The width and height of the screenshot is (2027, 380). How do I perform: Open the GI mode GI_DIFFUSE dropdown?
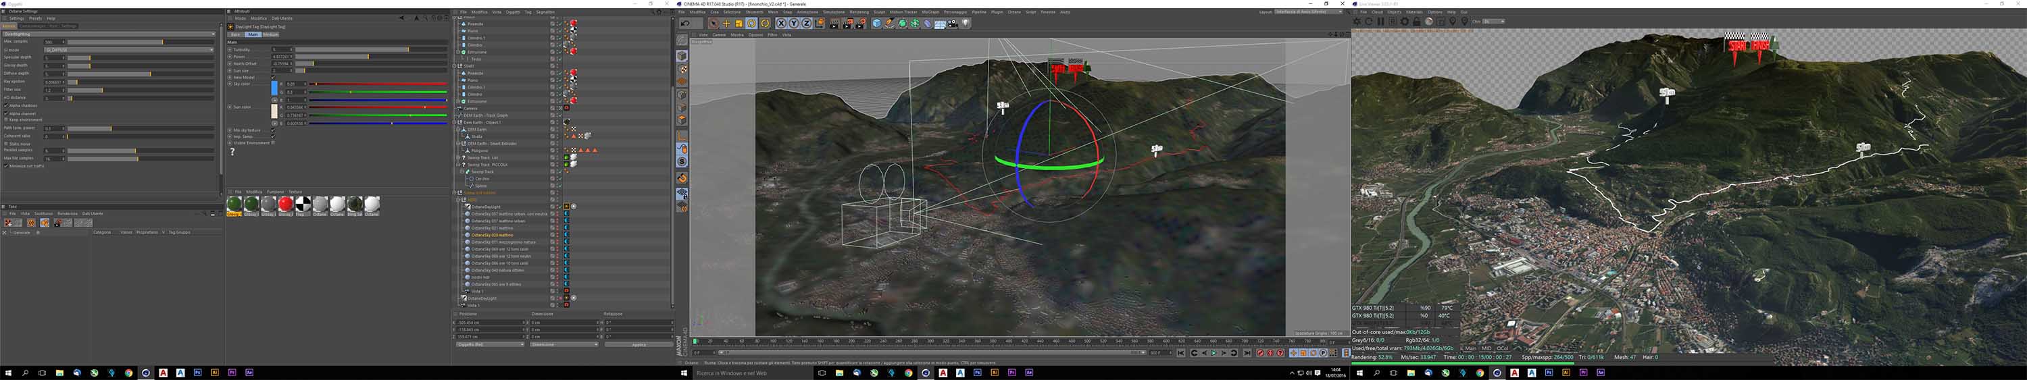[x=129, y=49]
